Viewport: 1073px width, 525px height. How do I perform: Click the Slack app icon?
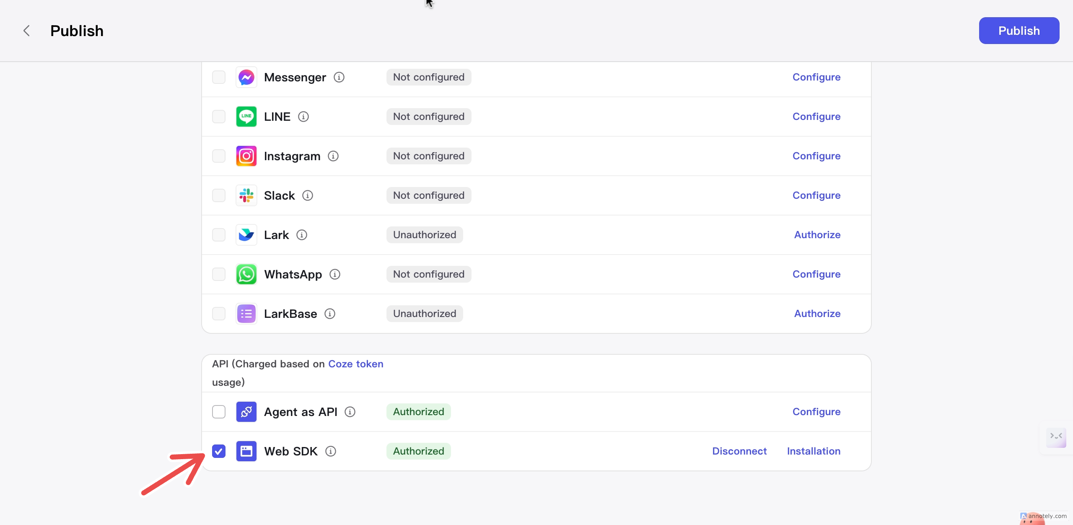pos(246,195)
